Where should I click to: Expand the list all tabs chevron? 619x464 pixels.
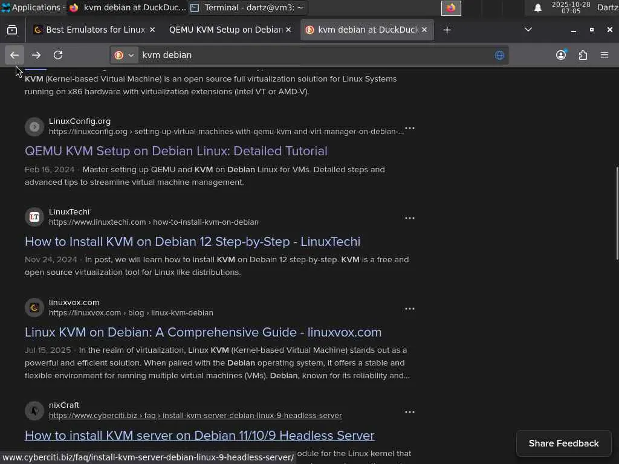pyautogui.click(x=528, y=30)
